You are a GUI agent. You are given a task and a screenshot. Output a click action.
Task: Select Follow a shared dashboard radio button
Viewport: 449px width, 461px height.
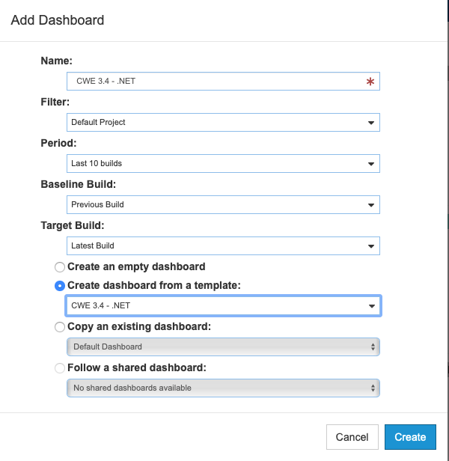(x=60, y=368)
